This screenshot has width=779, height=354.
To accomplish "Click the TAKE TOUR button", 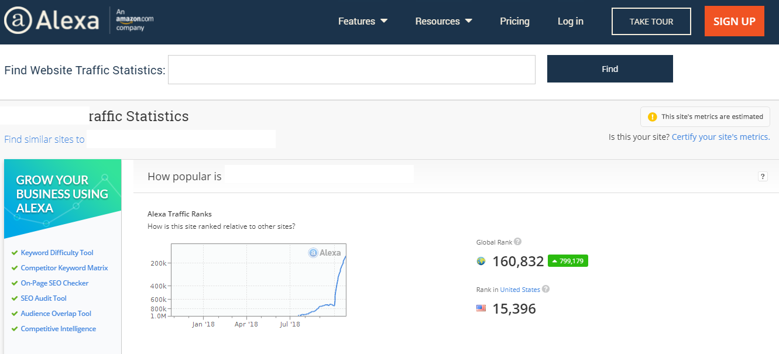I will (x=651, y=20).
